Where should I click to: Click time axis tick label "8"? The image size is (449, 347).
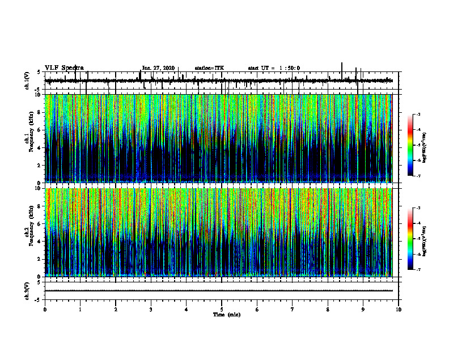click(x=328, y=310)
